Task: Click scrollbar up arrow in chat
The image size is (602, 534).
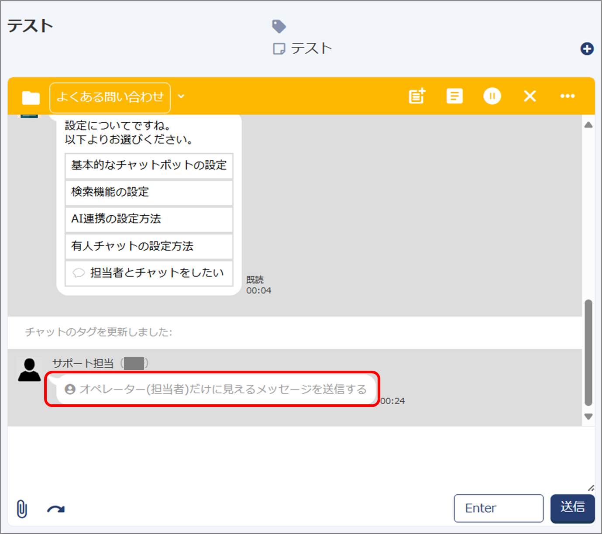Action: 588,125
